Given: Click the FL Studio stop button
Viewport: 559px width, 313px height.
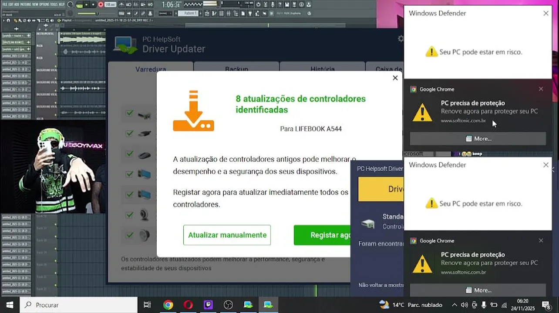Looking at the screenshot, I should coord(93,5).
